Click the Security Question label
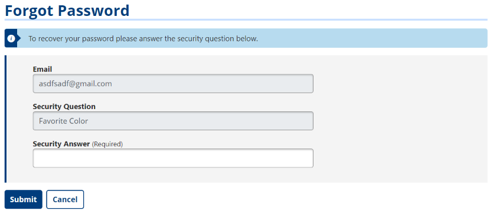493x214 pixels. [64, 107]
